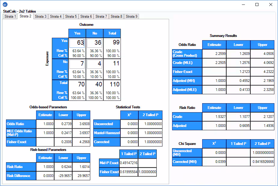Open the Strata 3 tab
The image size is (278, 186).
[41, 16]
